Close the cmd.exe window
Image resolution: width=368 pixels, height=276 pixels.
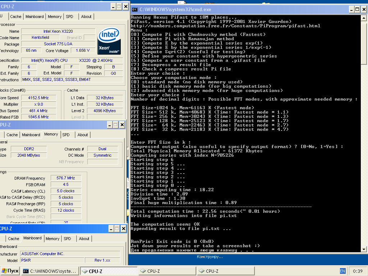[x=364, y=10]
